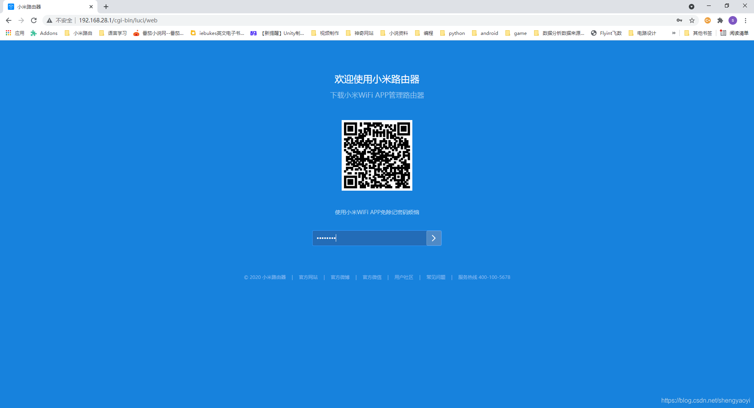
Task: Click the browser back arrow
Action: [9, 20]
